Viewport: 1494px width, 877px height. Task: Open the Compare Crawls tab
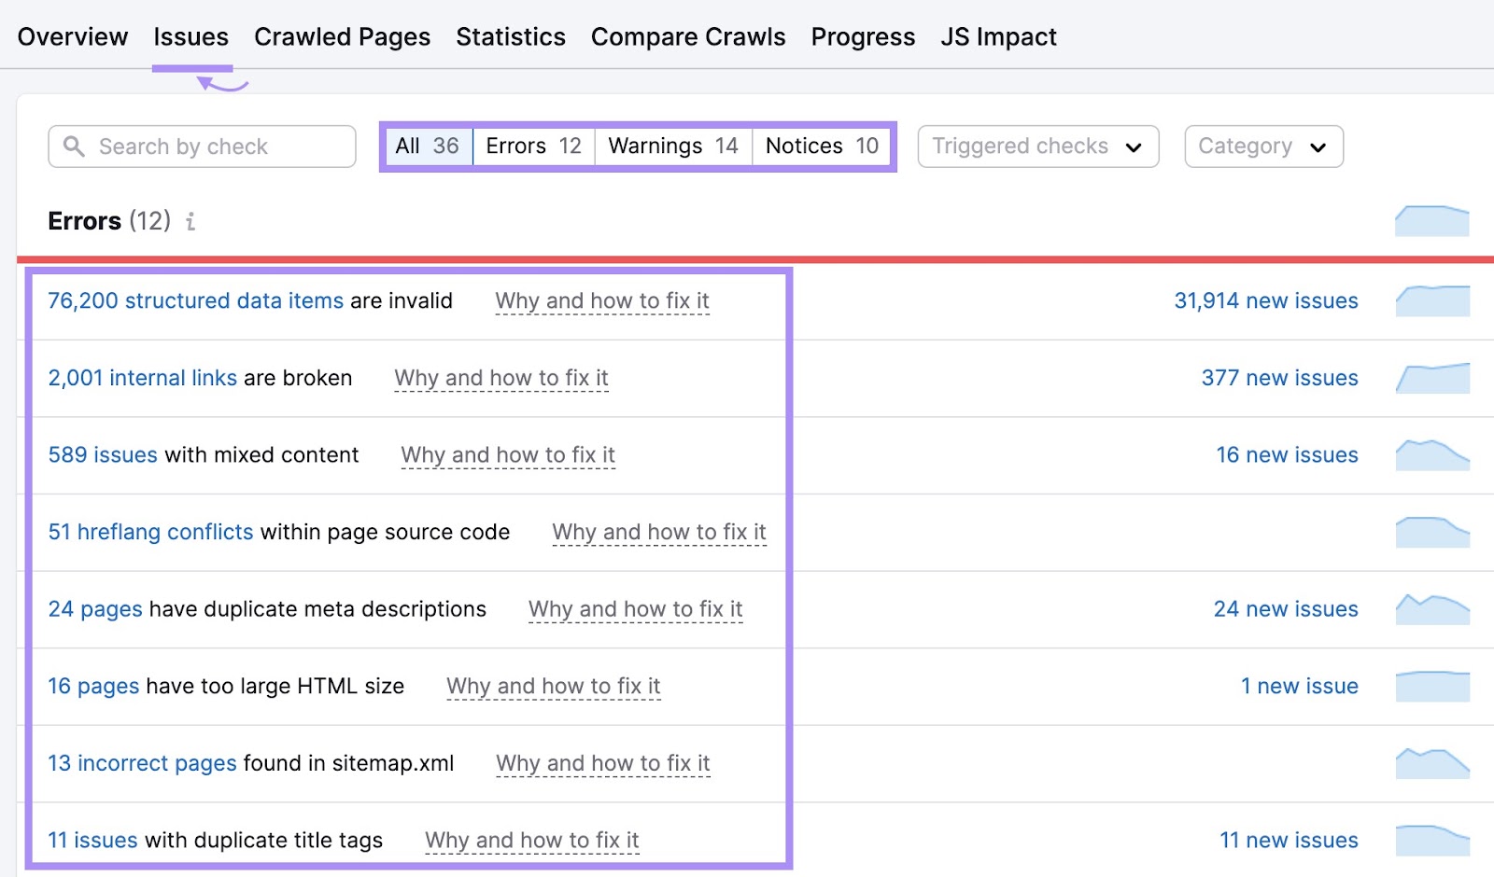(x=687, y=37)
